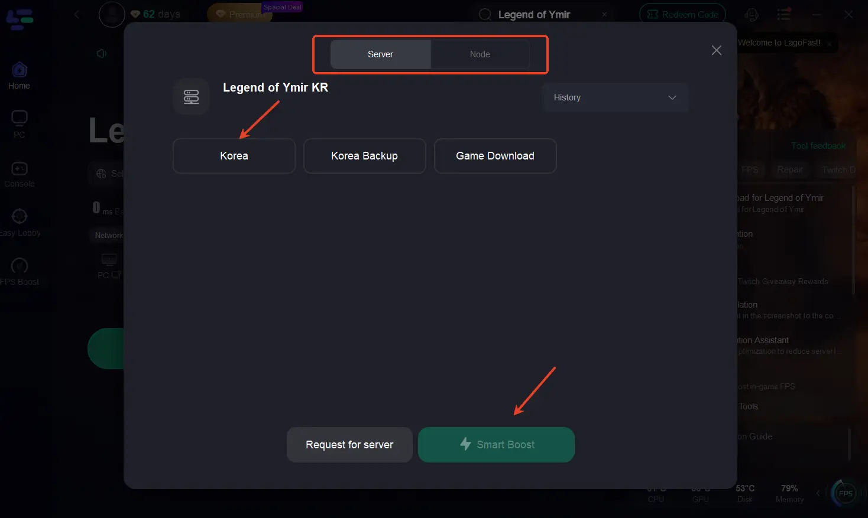Click the speaker announcement icon
Screen dimensions: 868x518
click(x=101, y=54)
